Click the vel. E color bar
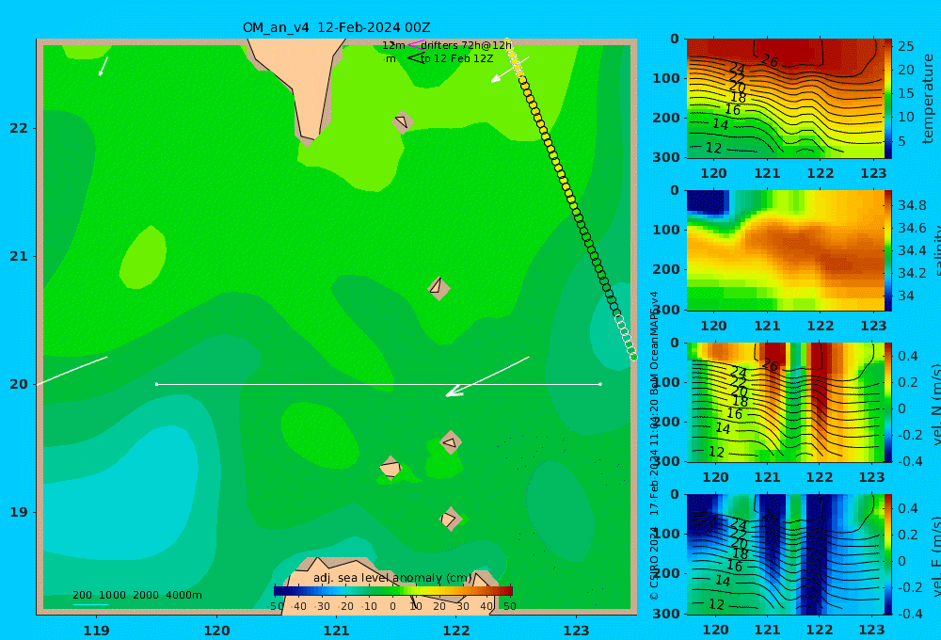The image size is (941, 640). click(887, 554)
